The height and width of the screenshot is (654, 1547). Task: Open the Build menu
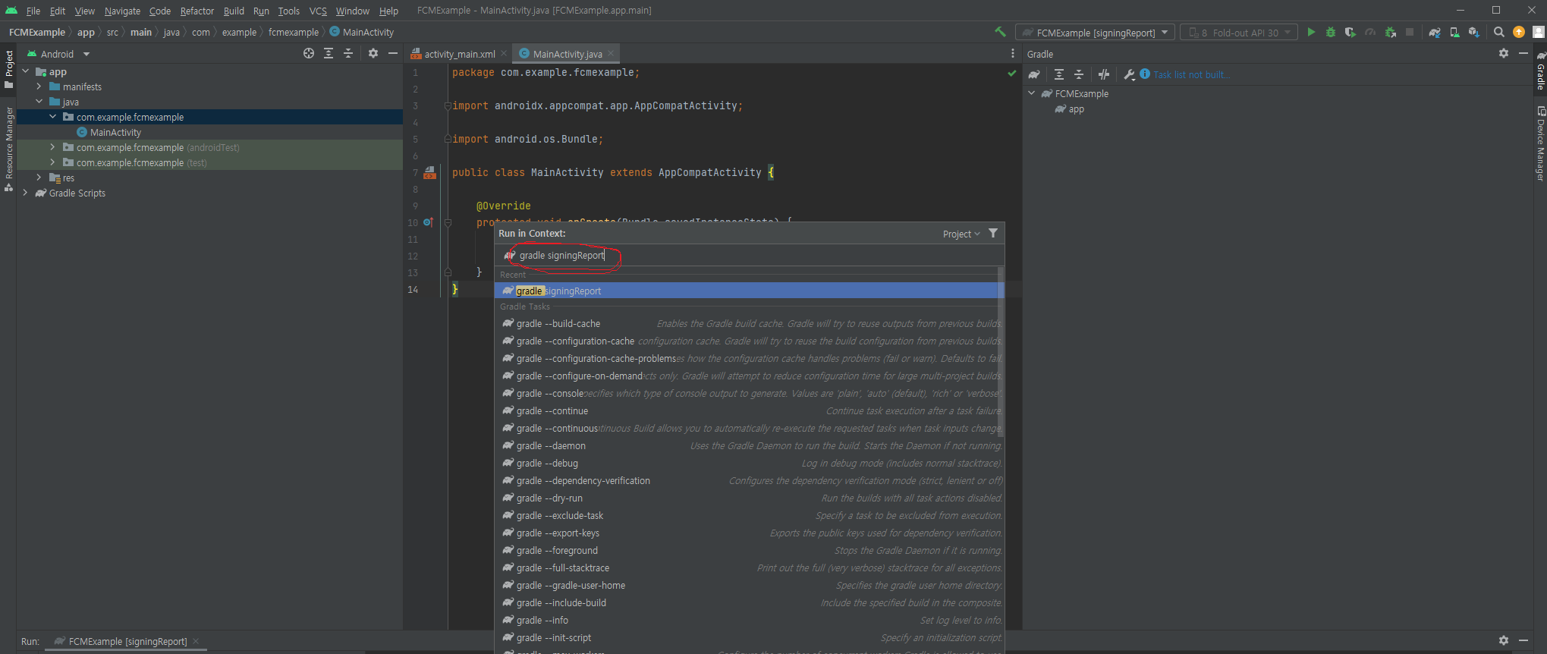234,11
